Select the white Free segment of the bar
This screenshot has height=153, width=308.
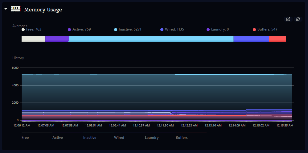[33, 39]
